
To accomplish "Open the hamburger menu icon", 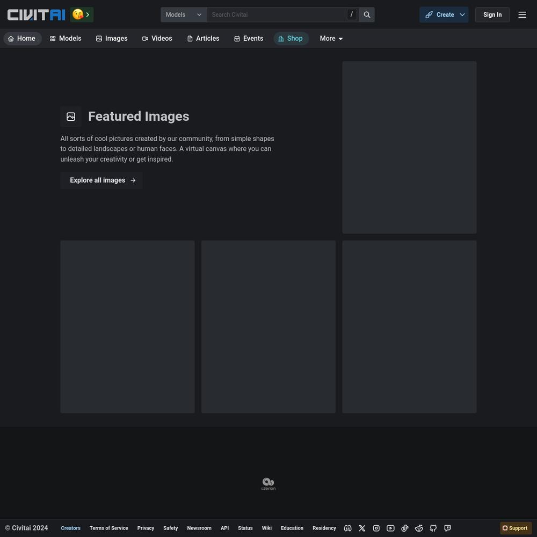I will (x=522, y=14).
